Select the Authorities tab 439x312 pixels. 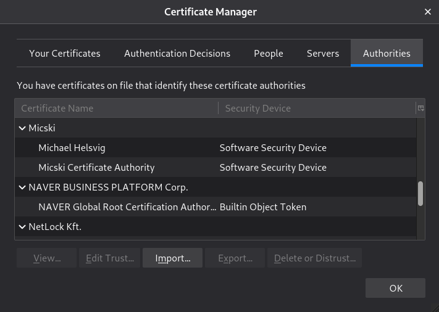pos(387,53)
